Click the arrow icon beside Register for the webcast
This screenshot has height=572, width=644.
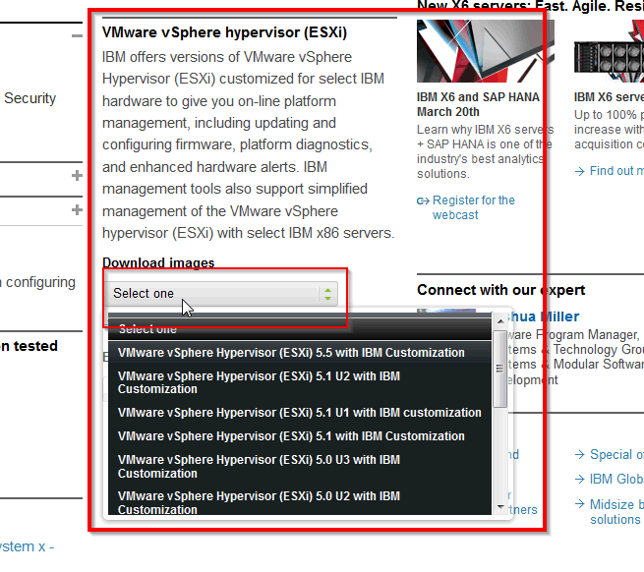[x=423, y=200]
